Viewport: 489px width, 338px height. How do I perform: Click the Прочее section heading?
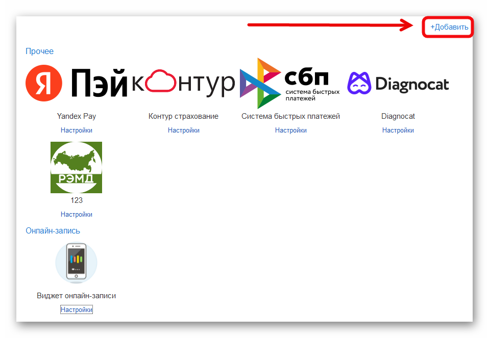[x=40, y=51]
